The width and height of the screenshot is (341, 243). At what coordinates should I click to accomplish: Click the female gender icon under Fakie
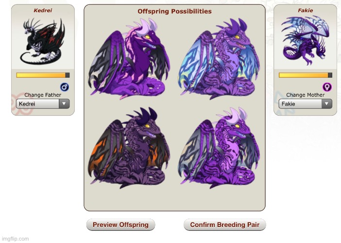click(327, 87)
